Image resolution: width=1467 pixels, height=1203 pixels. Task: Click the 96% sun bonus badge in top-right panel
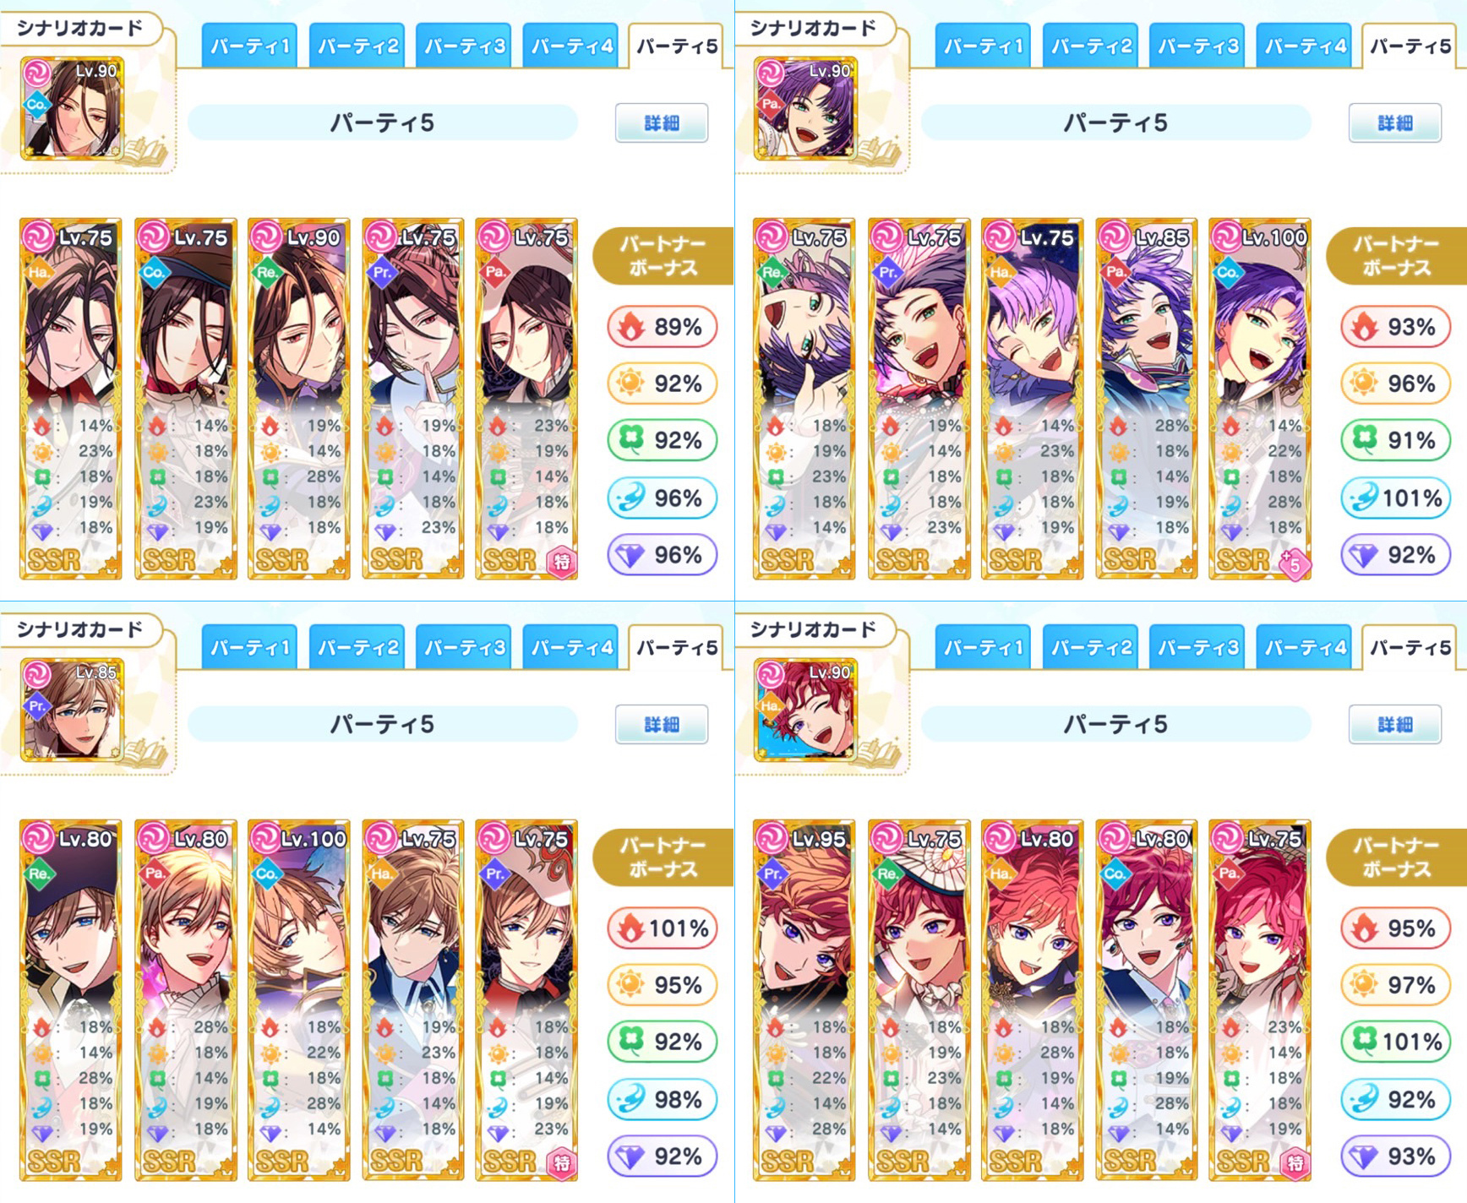coord(1395,384)
